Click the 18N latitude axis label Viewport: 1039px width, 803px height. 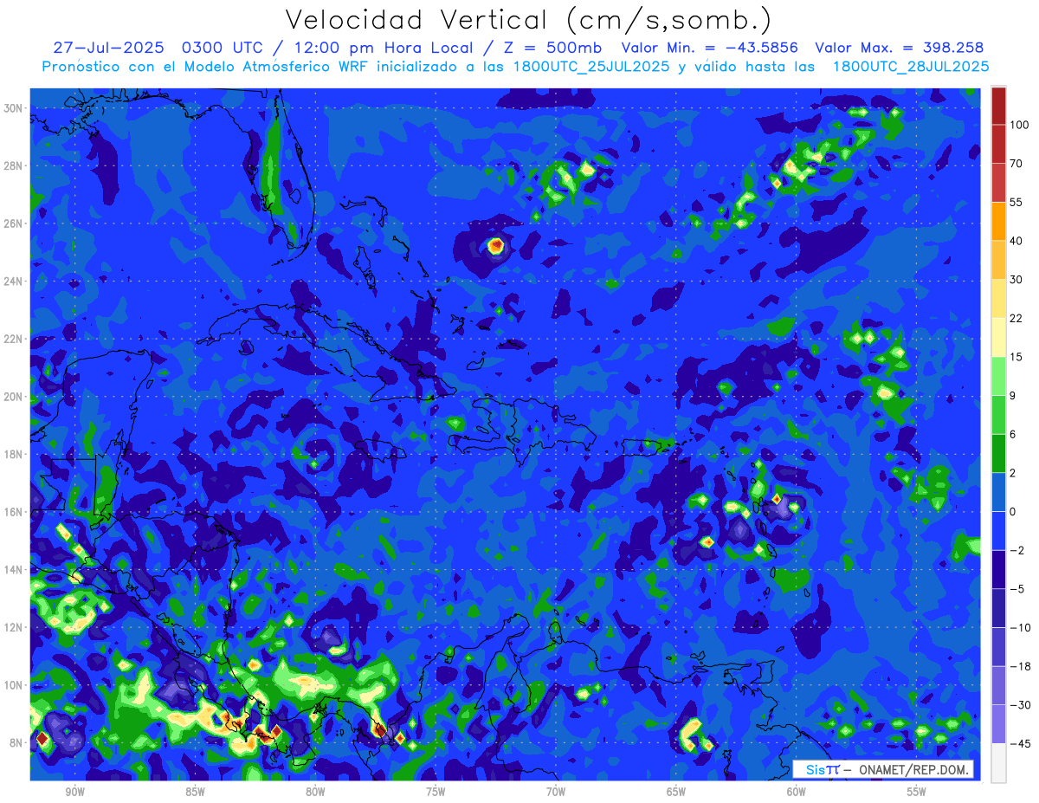click(15, 454)
